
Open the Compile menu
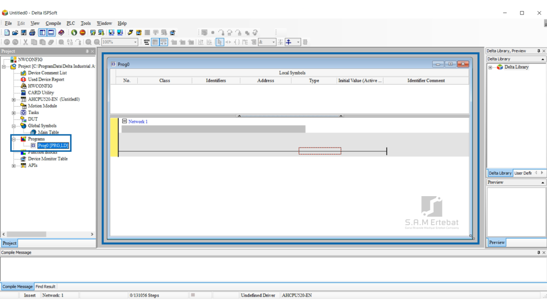coord(53,23)
